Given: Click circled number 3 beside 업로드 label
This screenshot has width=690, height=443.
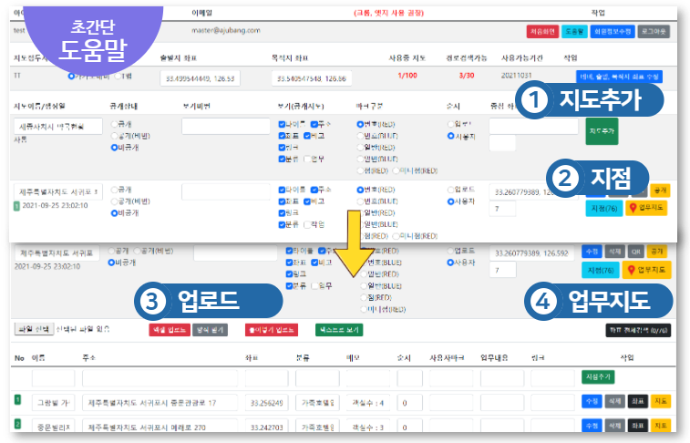Looking at the screenshot, I should tap(154, 299).
